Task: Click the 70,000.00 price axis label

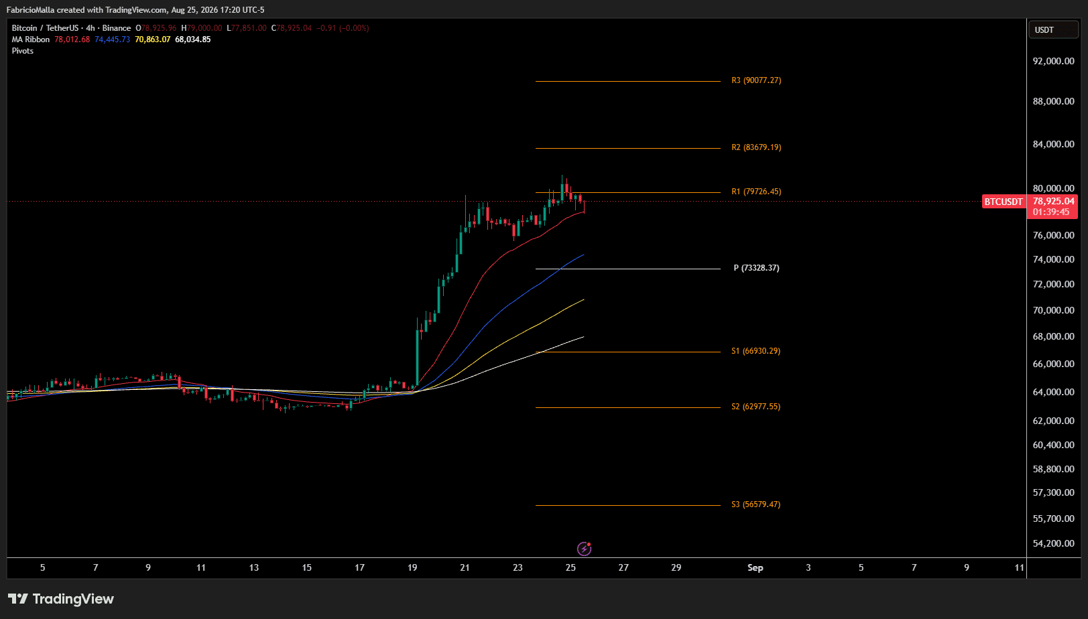Action: click(x=1053, y=310)
